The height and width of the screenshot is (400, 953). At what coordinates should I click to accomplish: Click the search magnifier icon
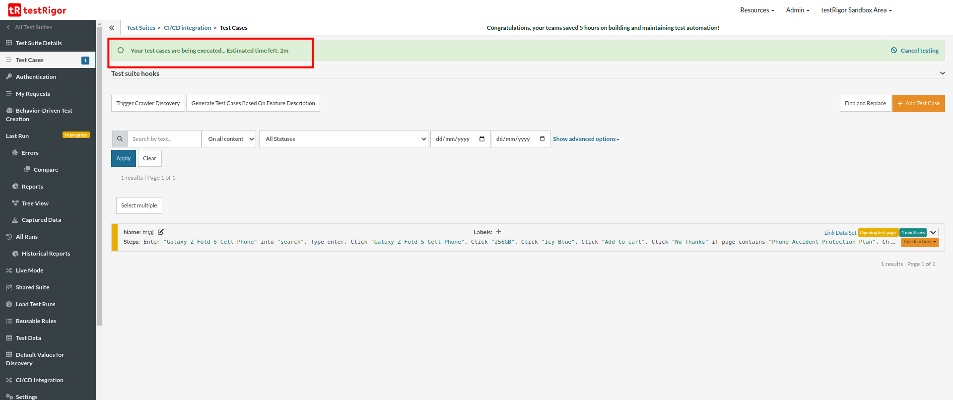120,139
